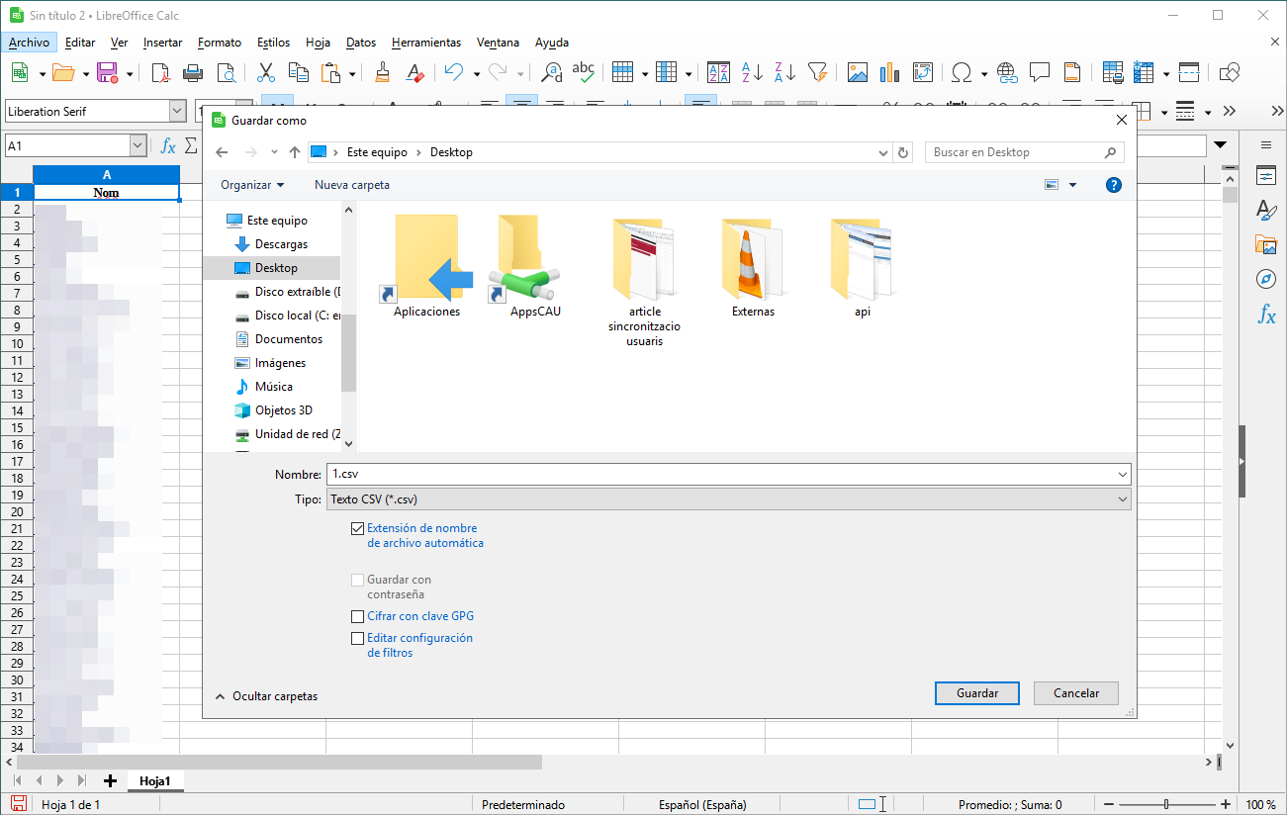Image resolution: width=1287 pixels, height=815 pixels.
Task: Click the Guardar button
Action: [x=977, y=693]
